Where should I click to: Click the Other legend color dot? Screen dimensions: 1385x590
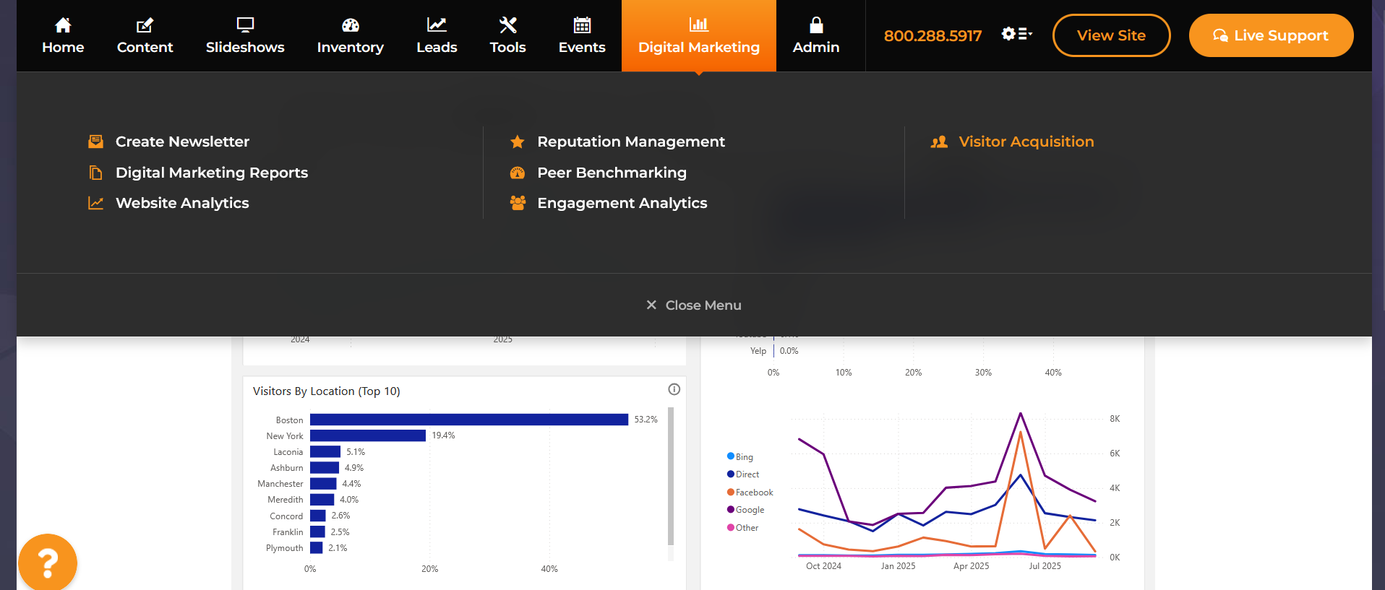(x=731, y=527)
